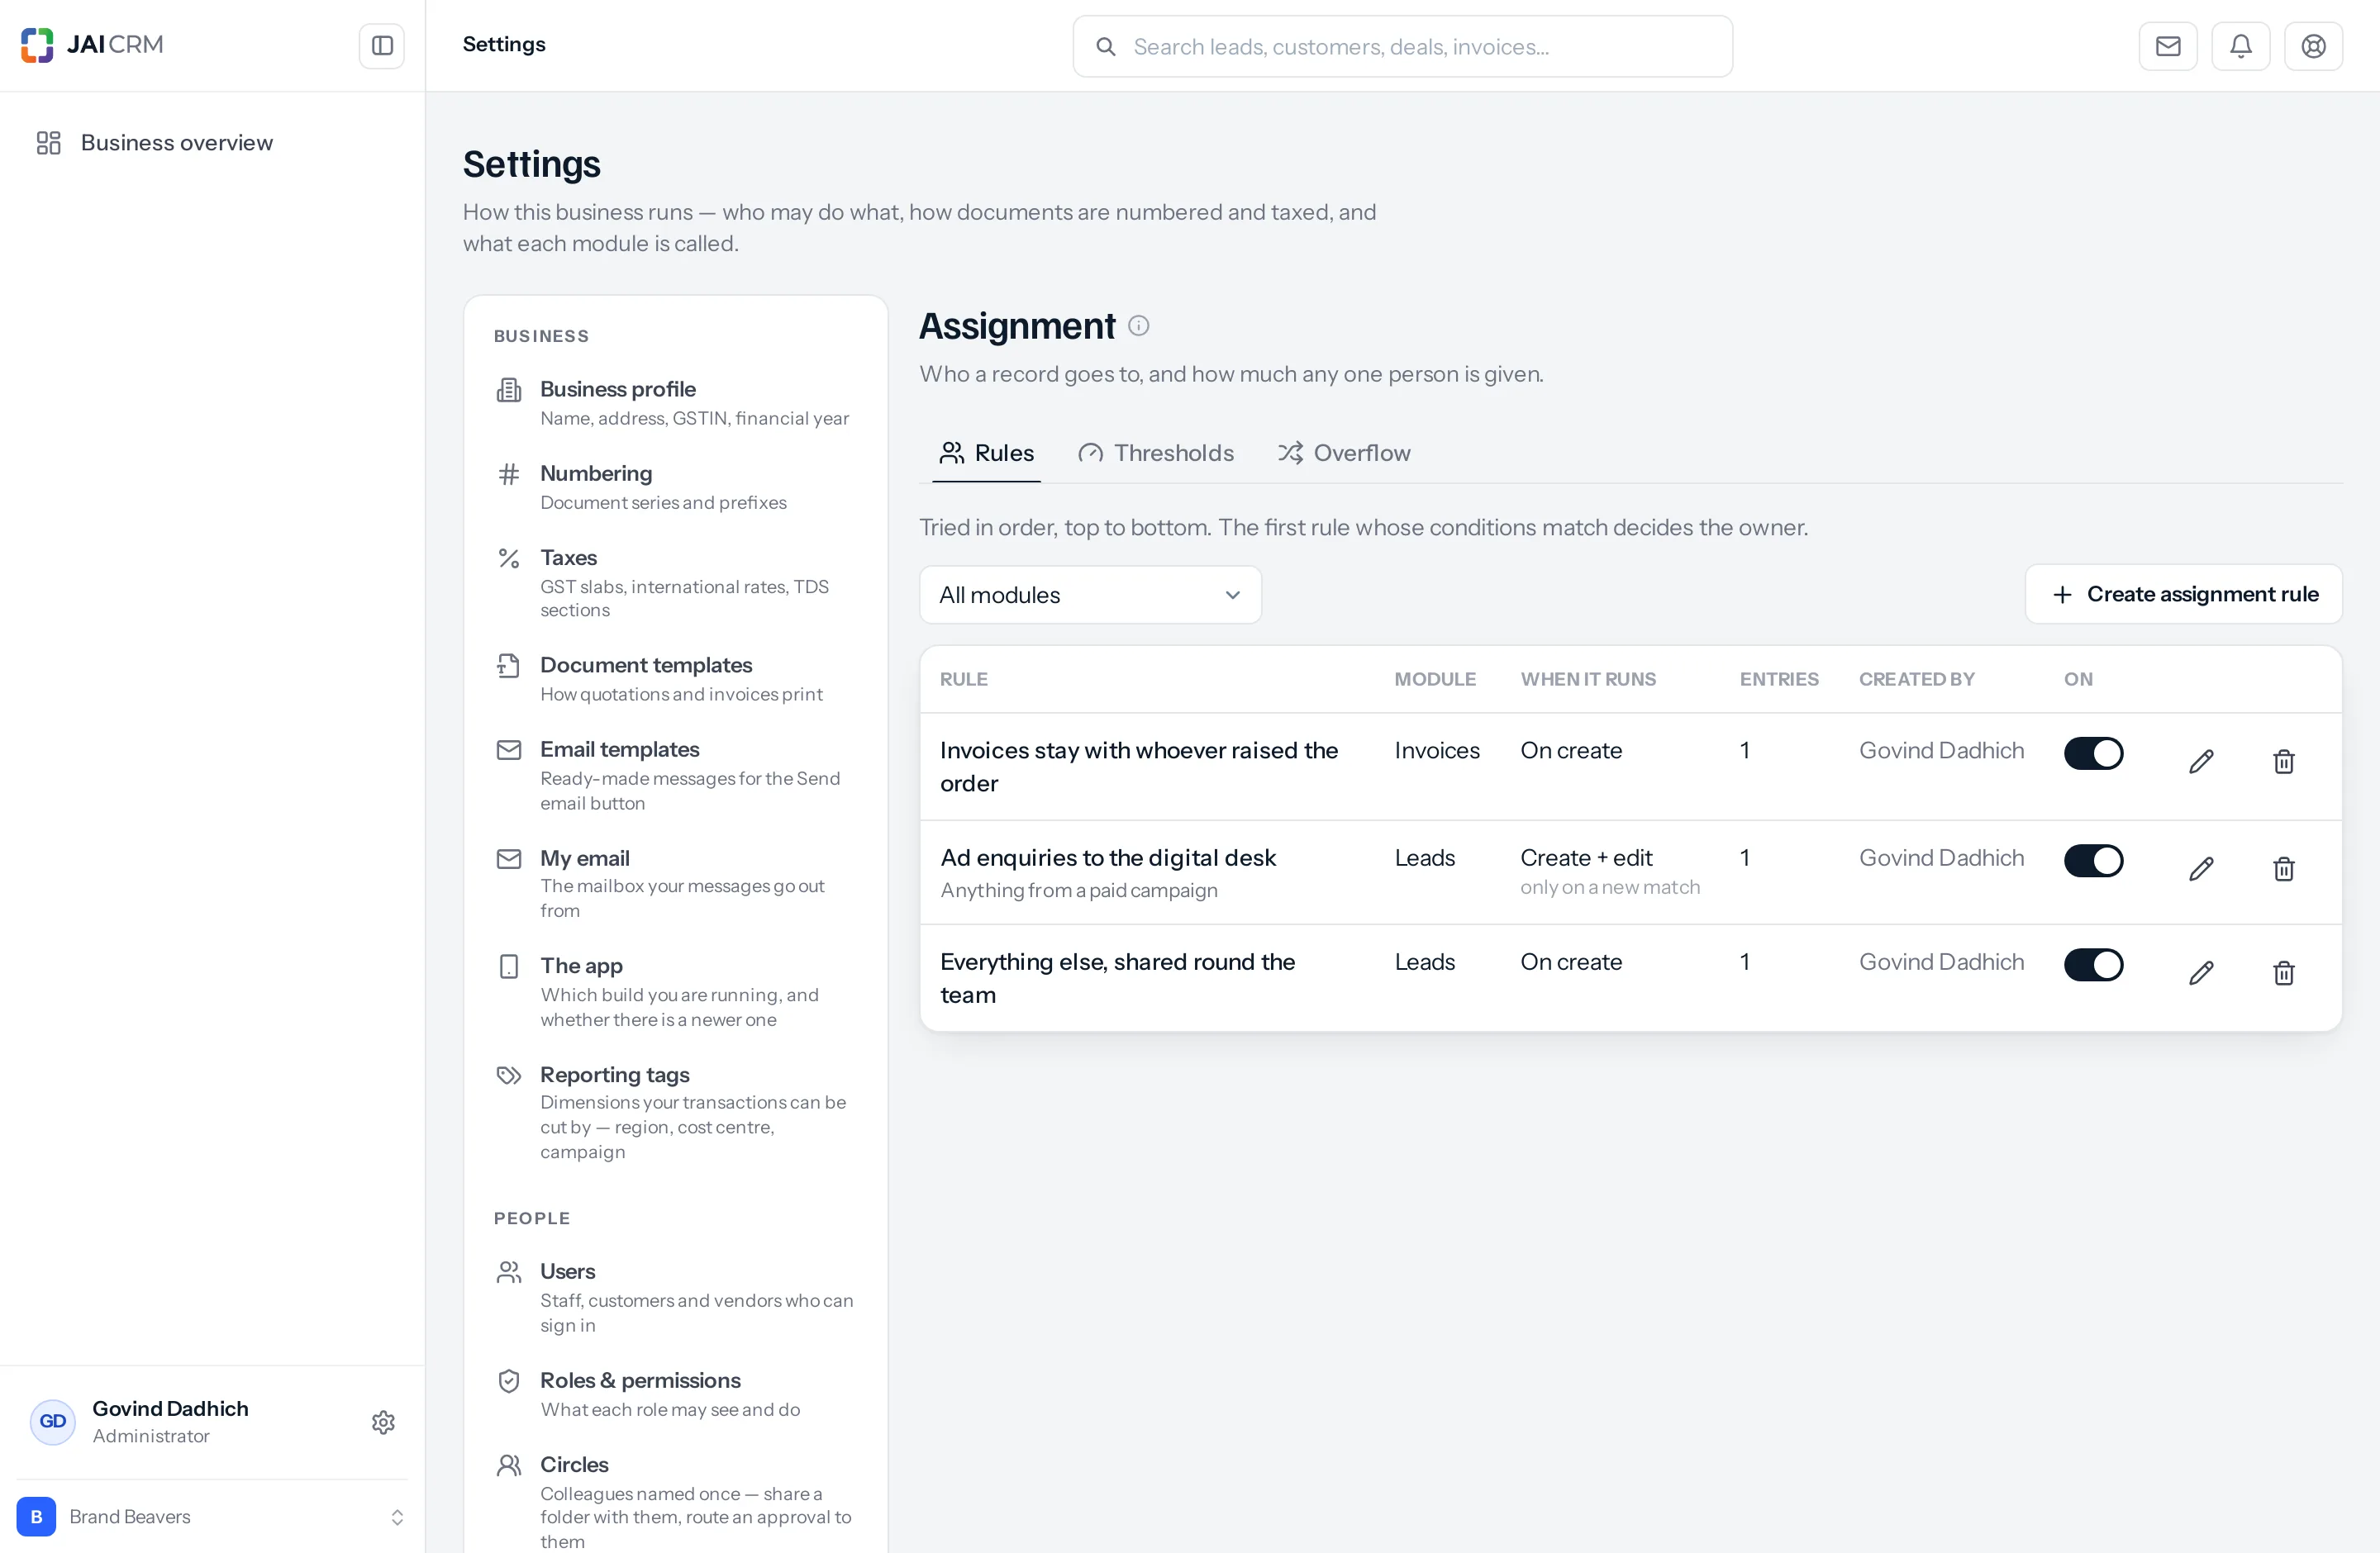
Task: Open Taxes settings
Action: tap(676, 582)
